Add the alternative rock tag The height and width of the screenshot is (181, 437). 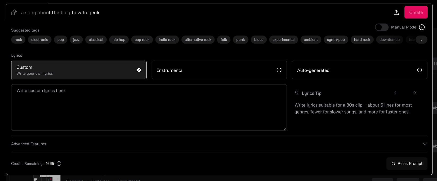click(198, 40)
